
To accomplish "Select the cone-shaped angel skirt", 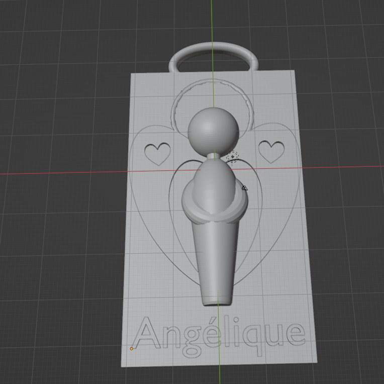I will coord(215,264).
